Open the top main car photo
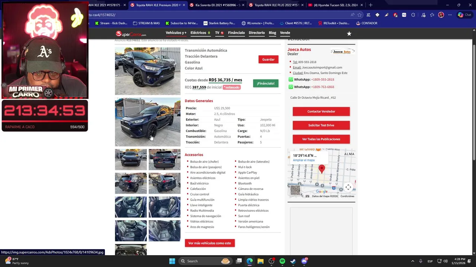The height and width of the screenshot is (267, 476). 148,71
